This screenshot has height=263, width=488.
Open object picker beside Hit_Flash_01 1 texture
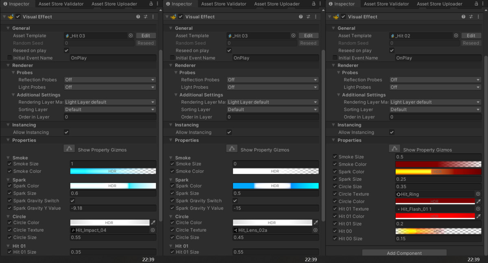[x=478, y=209]
